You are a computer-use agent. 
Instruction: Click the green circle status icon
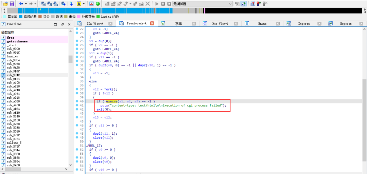pyautogui.click(x=98, y=3)
